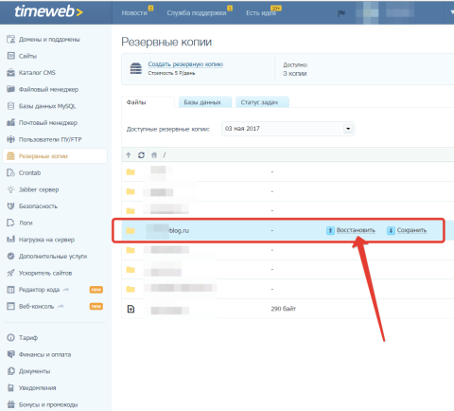The height and width of the screenshot is (411, 454).
Task: Open Редактор кода icon
Action: pos(10,290)
